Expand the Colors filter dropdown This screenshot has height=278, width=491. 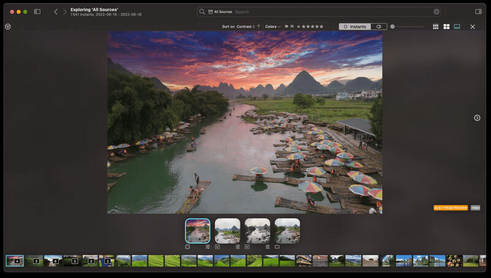click(273, 26)
